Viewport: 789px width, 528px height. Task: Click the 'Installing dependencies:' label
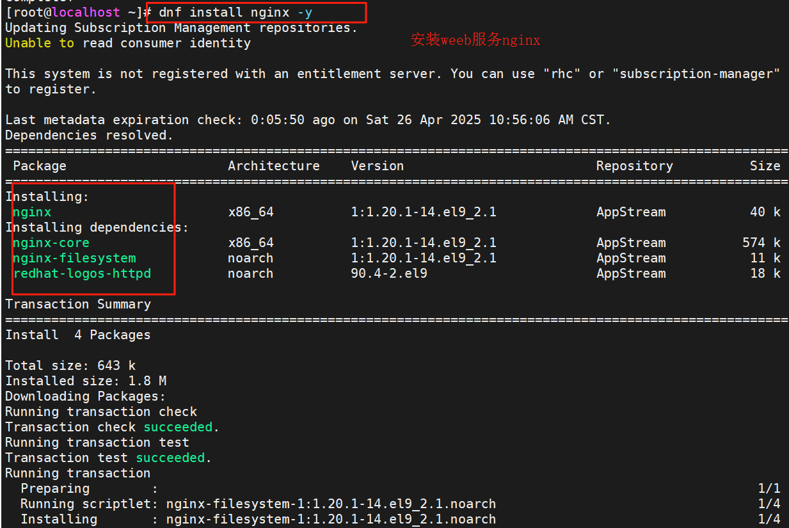[x=97, y=227]
